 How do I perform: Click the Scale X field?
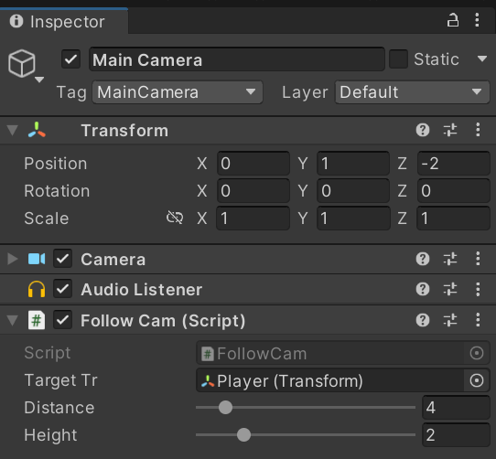(253, 218)
